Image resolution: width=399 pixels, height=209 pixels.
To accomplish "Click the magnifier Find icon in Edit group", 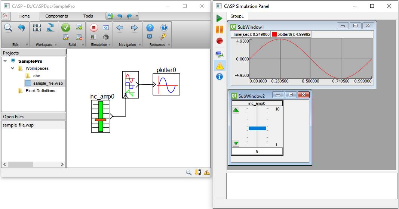I will (8, 28).
